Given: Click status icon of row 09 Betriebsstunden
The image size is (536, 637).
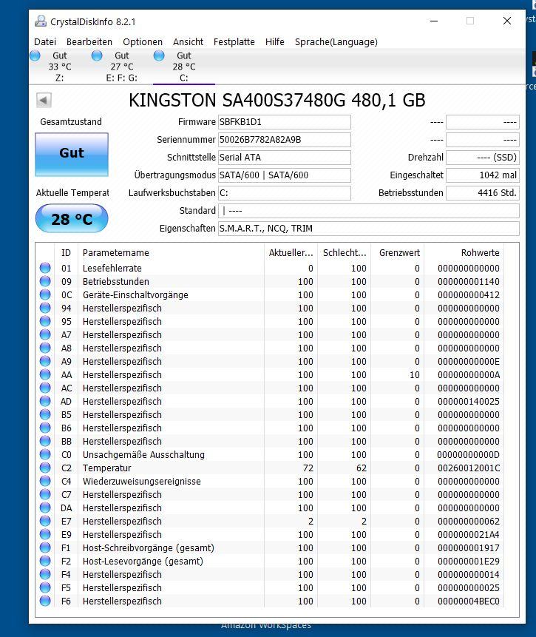Looking at the screenshot, I should click(45, 282).
